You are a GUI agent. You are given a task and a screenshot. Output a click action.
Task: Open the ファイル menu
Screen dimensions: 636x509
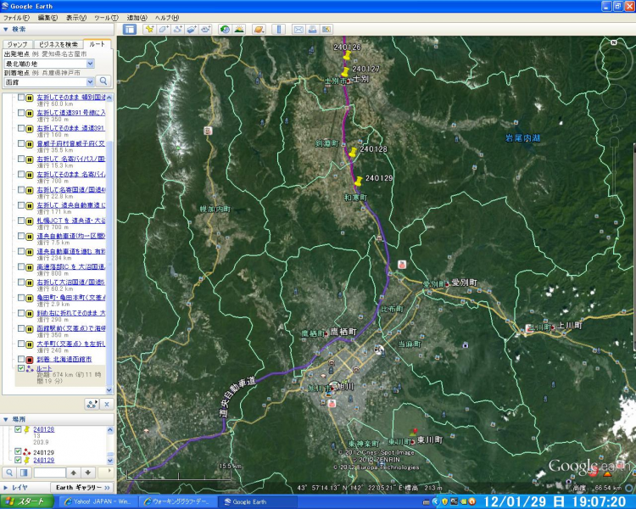(16, 18)
